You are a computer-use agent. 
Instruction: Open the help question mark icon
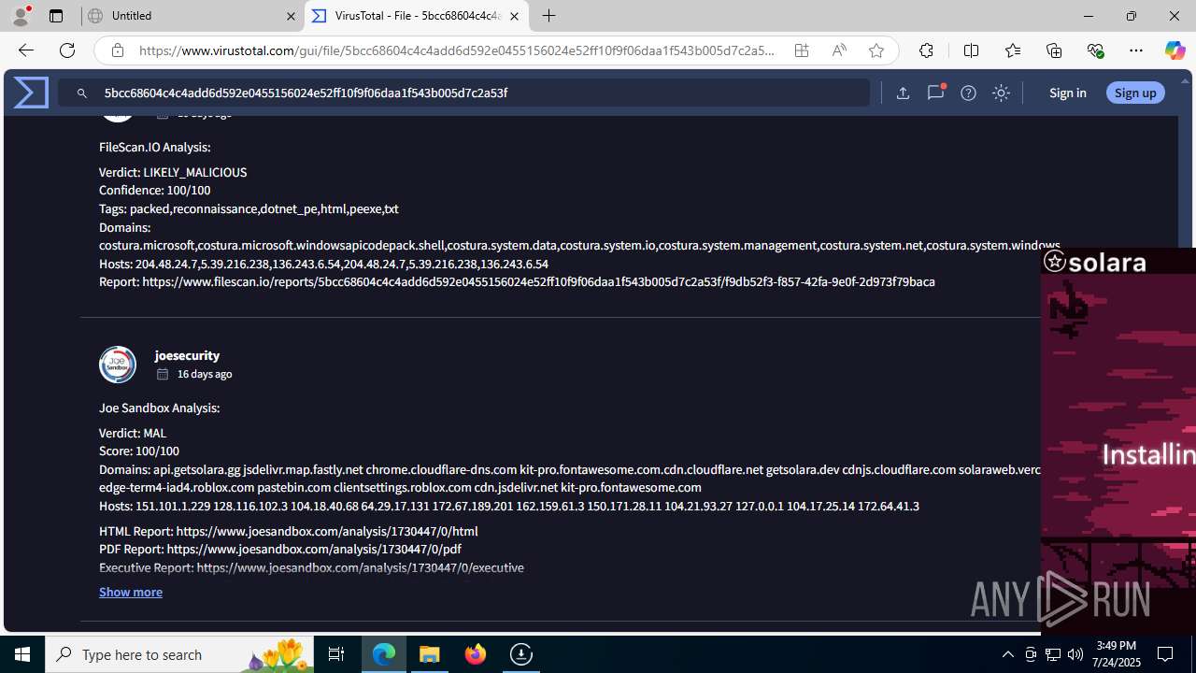[968, 93]
